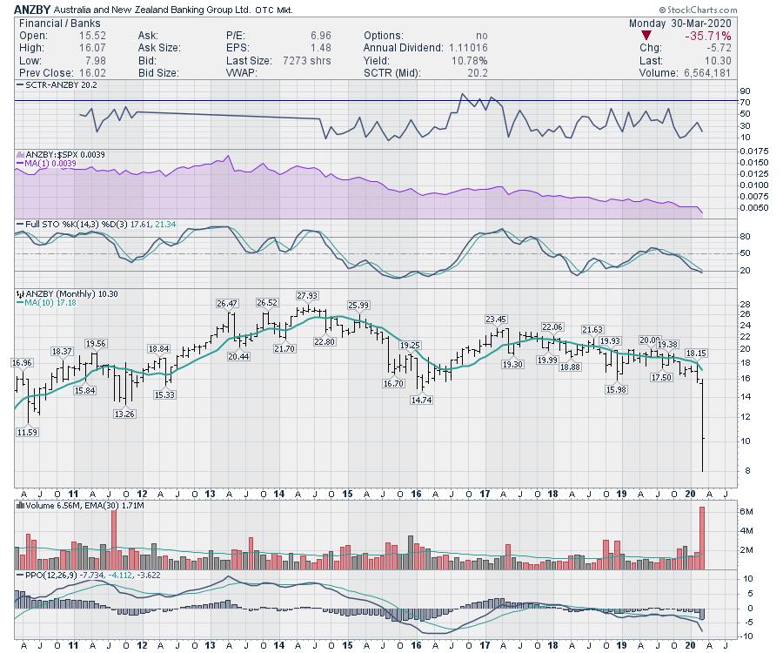Click the tallest red volume bar for March 2020
The width and height of the screenshot is (783, 653).
coord(702,538)
